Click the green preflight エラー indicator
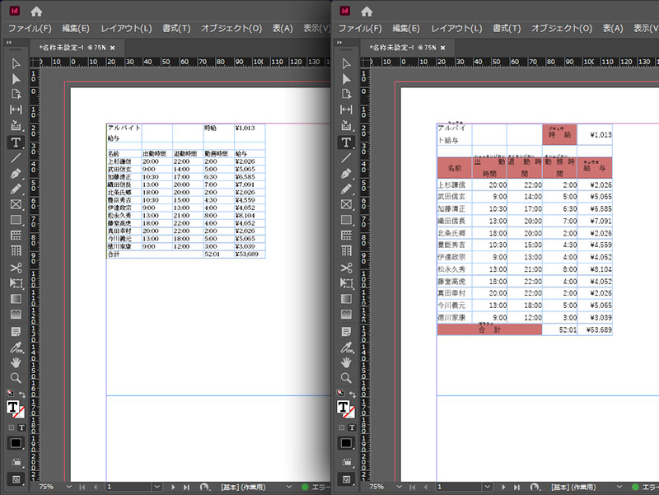Image resolution: width=659 pixels, height=495 pixels. 306,486
